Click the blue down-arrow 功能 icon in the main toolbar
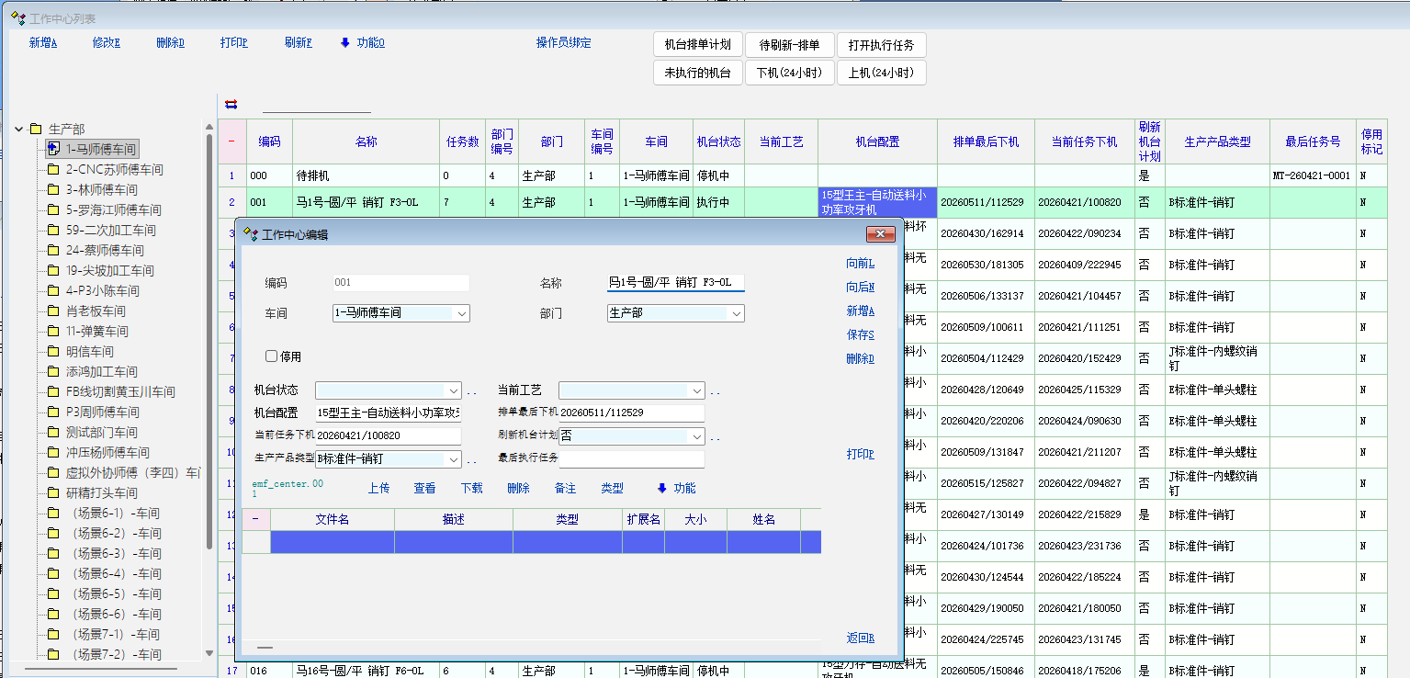The image size is (1410, 678). tap(345, 42)
